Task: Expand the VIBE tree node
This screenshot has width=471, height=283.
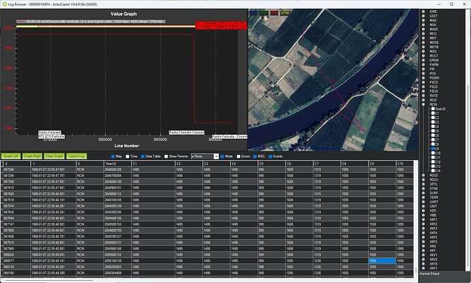Action: click(423, 215)
